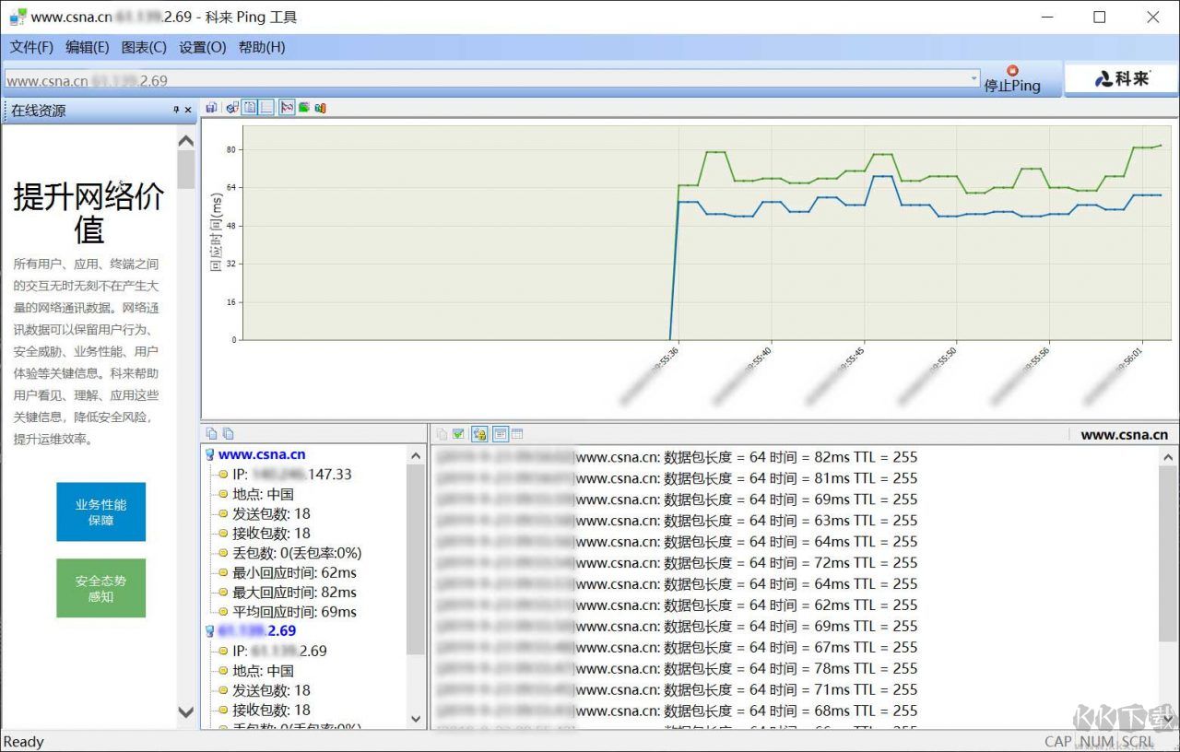Click the greyed copy icon in log toolbar
The image size is (1180, 752).
coord(442,434)
